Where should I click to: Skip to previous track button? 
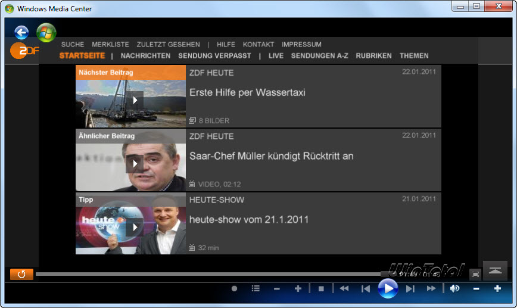pyautogui.click(x=366, y=289)
